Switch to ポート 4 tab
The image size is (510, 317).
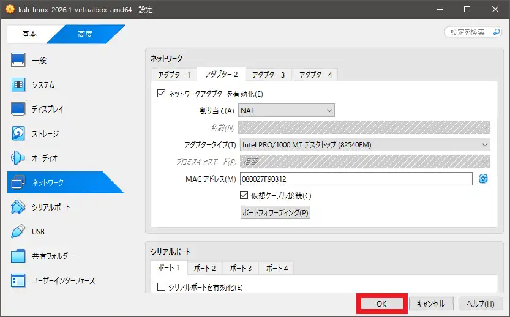(x=277, y=268)
